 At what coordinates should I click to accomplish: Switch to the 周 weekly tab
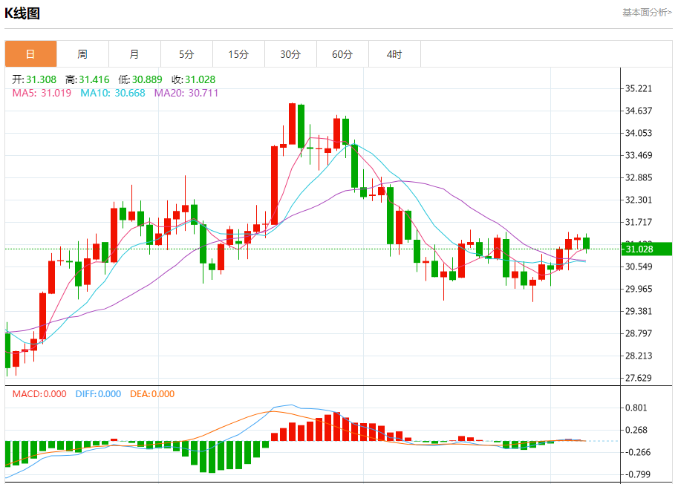(x=82, y=54)
